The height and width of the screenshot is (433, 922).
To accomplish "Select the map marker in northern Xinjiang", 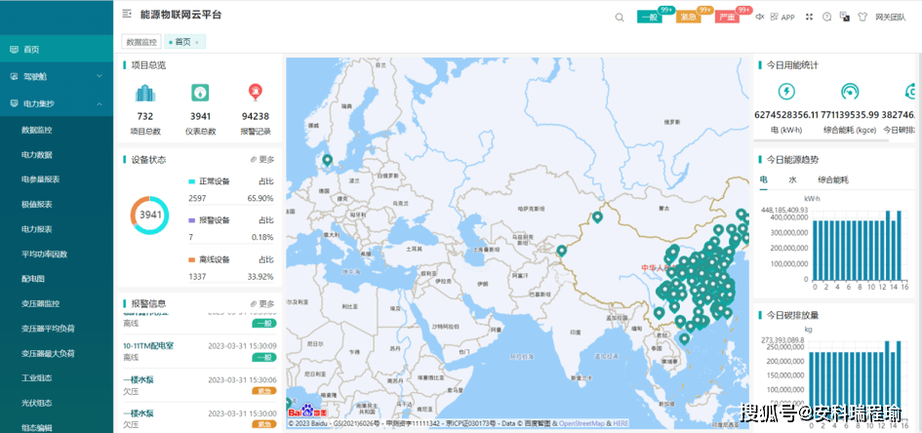I will (597, 217).
